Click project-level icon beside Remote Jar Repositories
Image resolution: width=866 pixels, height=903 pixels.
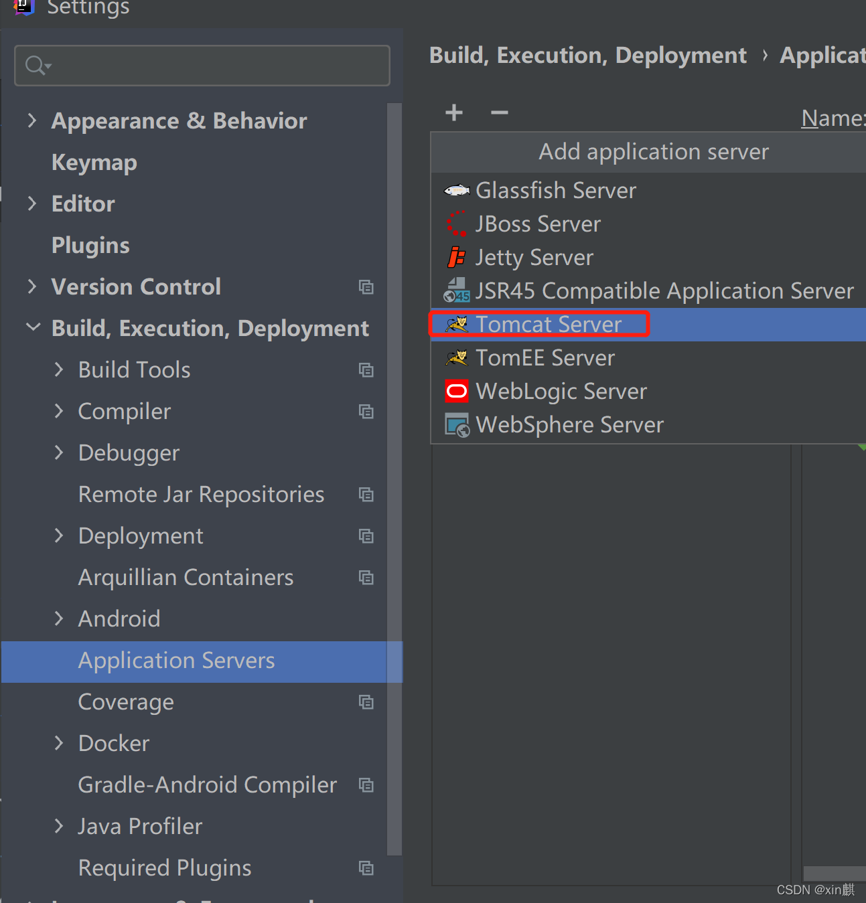click(x=366, y=495)
